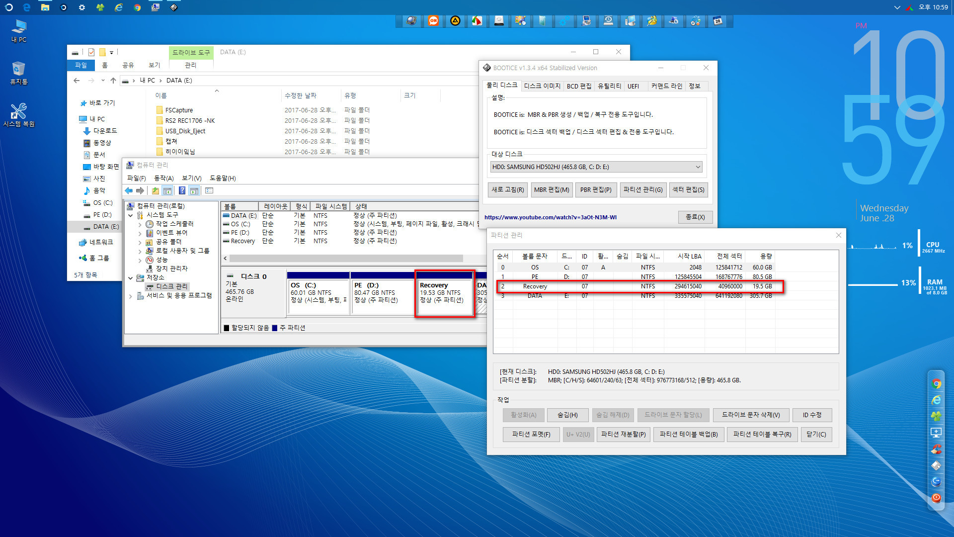This screenshot has height=537, width=954.
Task: Open the 내 PC desktop icon
Action: coord(19,31)
